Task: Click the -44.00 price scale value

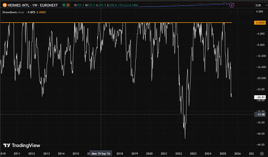Action: pos(260,145)
